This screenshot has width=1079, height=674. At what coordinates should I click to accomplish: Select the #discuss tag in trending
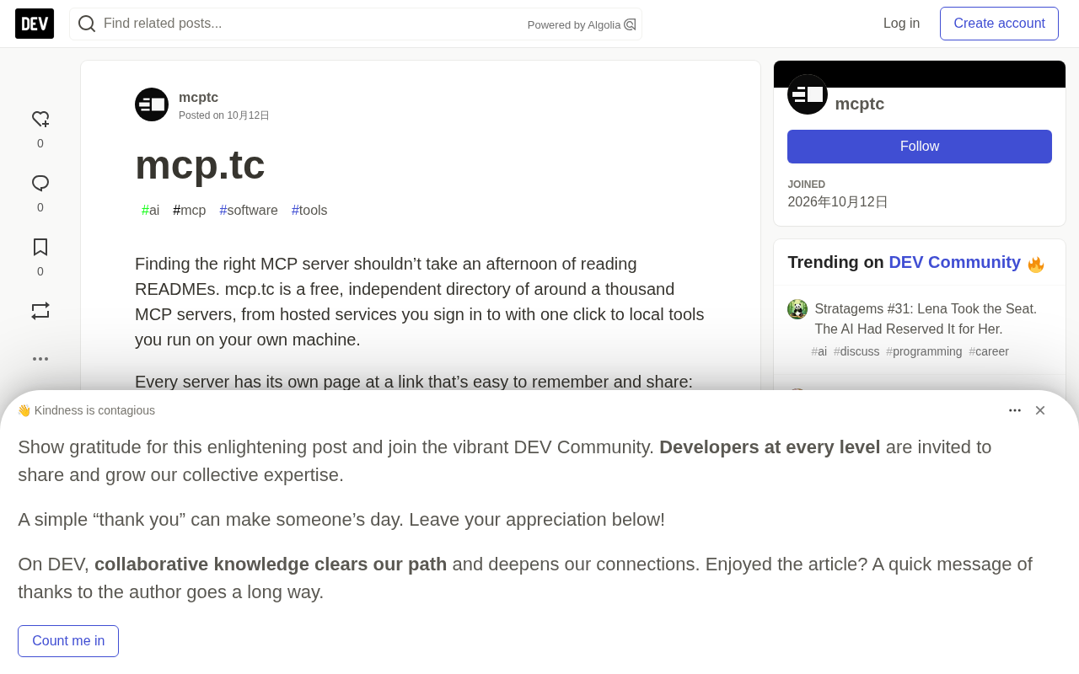(x=856, y=351)
